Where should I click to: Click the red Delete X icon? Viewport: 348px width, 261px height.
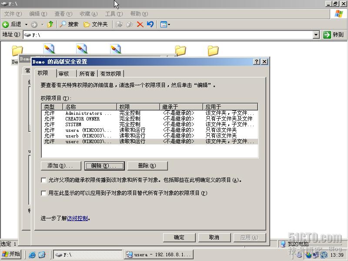click(140, 24)
